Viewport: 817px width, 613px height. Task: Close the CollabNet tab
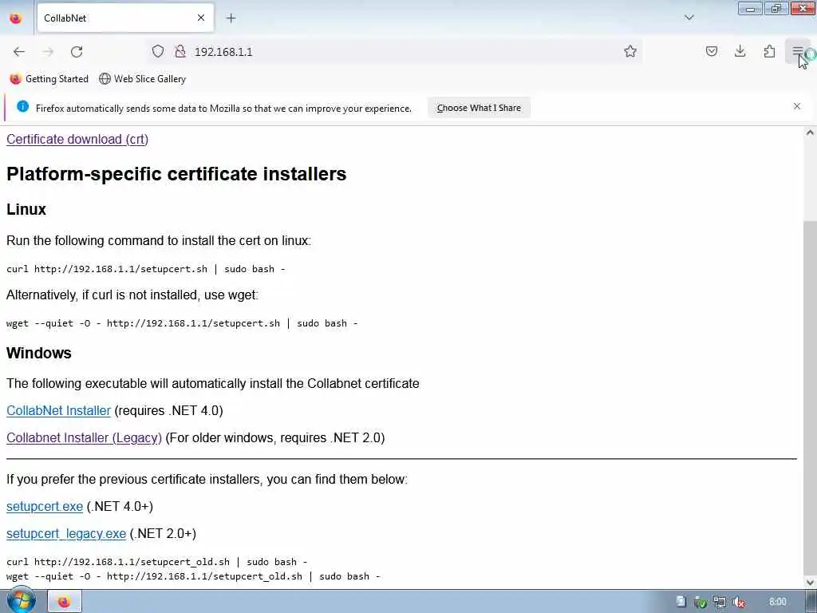pos(200,18)
